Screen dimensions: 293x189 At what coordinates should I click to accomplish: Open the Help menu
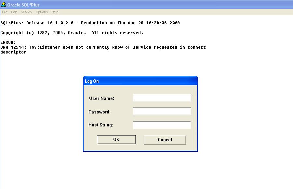[55, 12]
